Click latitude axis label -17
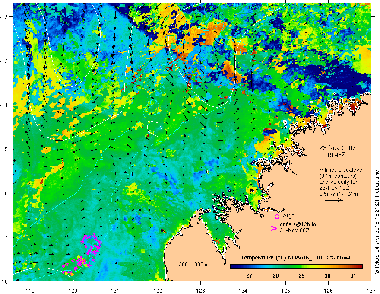This screenshot has height=294, width=380. click(4, 237)
